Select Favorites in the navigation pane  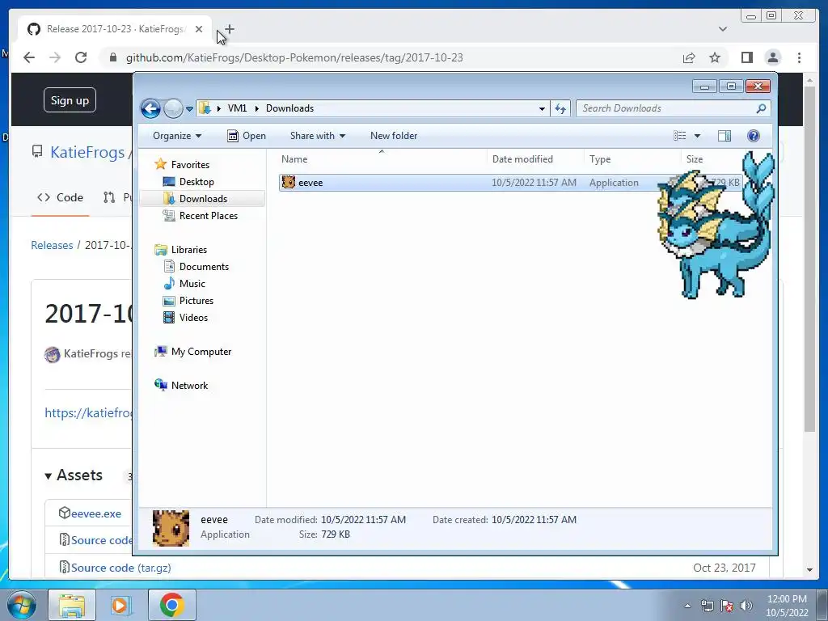point(190,165)
